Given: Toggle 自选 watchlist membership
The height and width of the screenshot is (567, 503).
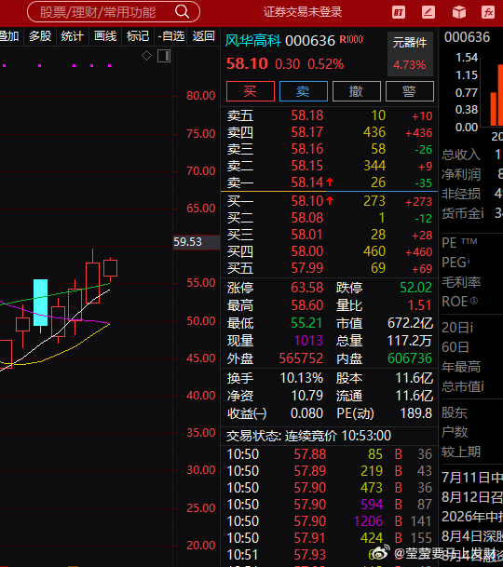Looking at the screenshot, I should (171, 36).
